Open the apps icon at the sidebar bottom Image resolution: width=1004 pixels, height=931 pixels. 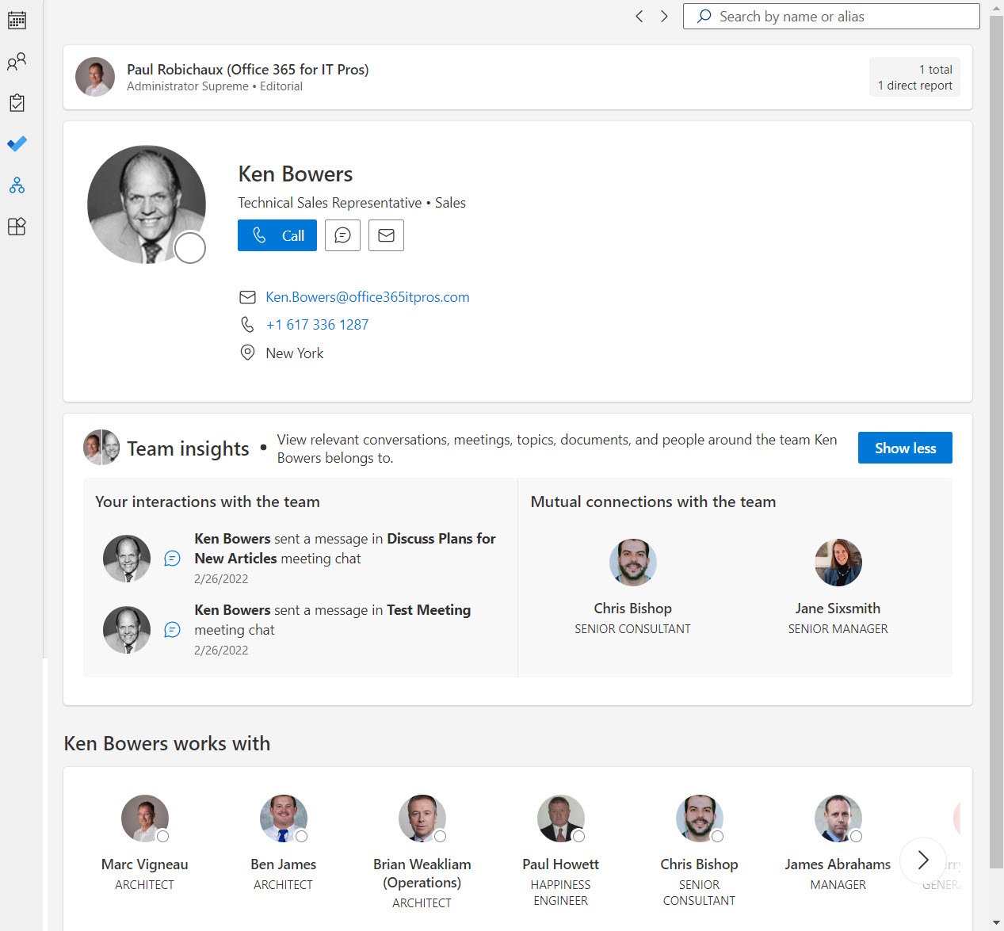(17, 227)
